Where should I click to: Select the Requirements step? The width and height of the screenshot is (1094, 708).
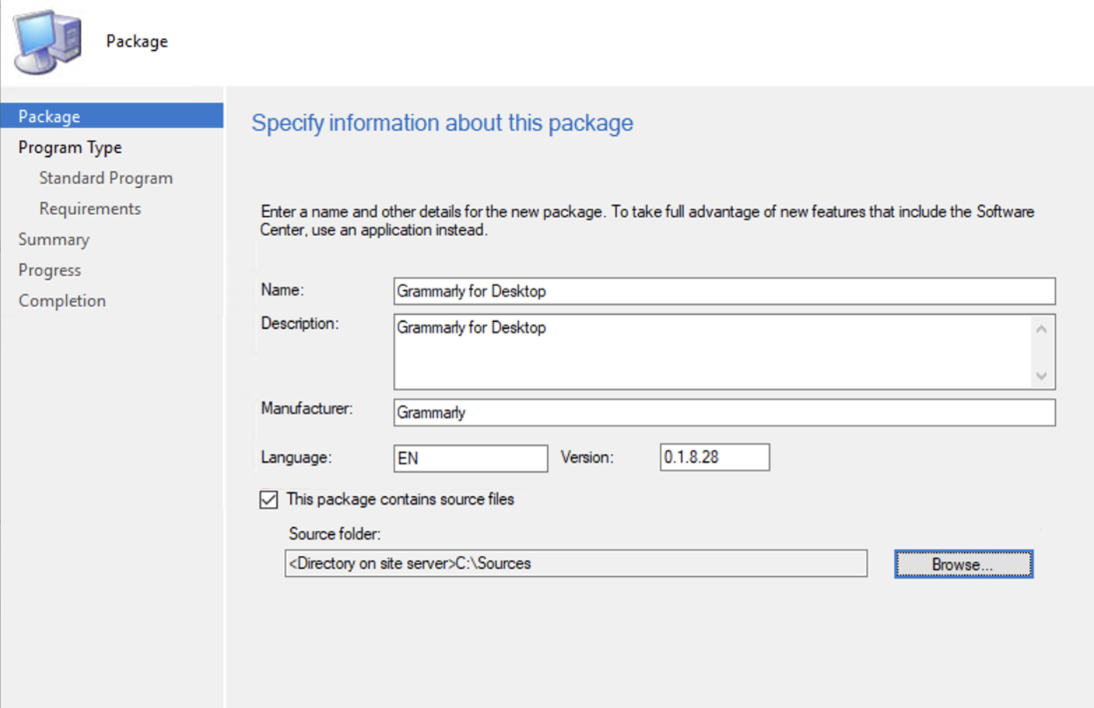(90, 209)
